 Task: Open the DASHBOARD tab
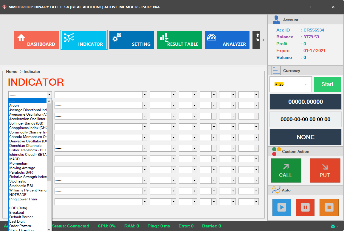36,40
